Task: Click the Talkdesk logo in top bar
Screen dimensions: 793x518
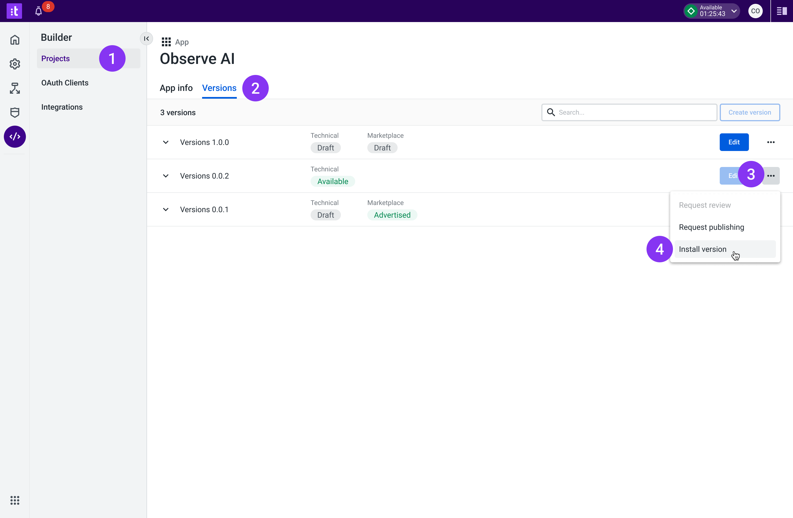Action: click(14, 11)
